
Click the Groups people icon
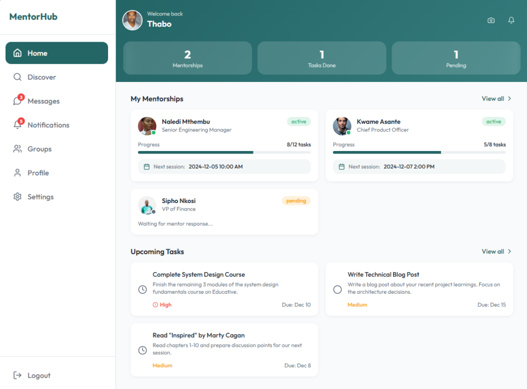pos(17,149)
